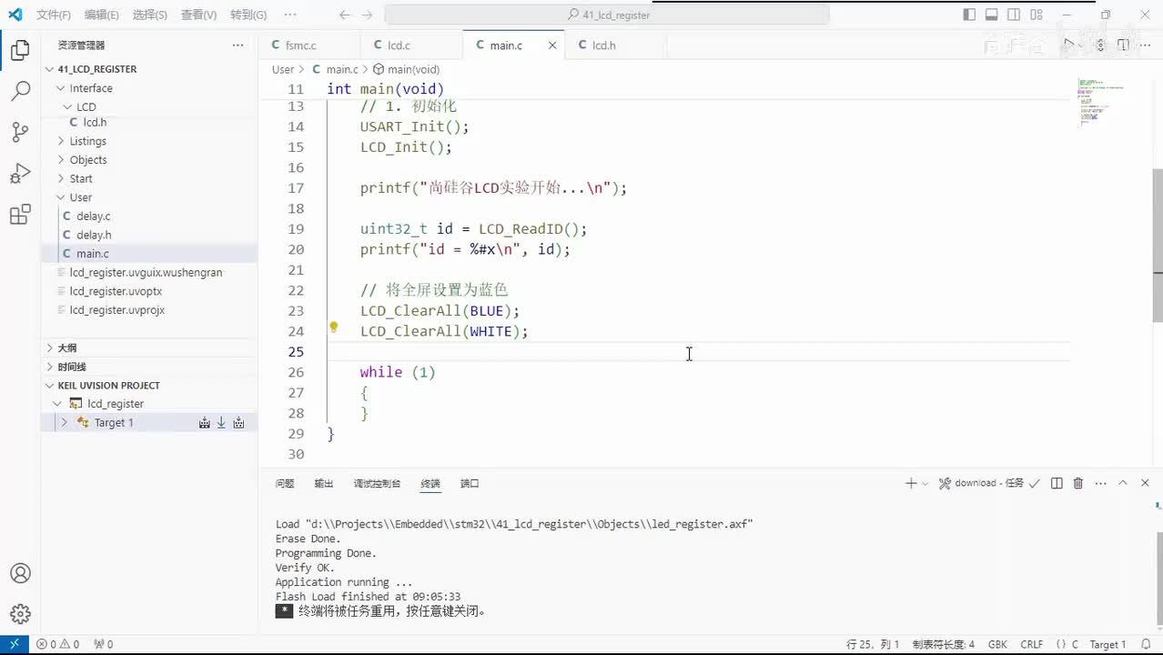The height and width of the screenshot is (655, 1163).
Task: Toggle primary side bar visibility
Action: pyautogui.click(x=969, y=15)
